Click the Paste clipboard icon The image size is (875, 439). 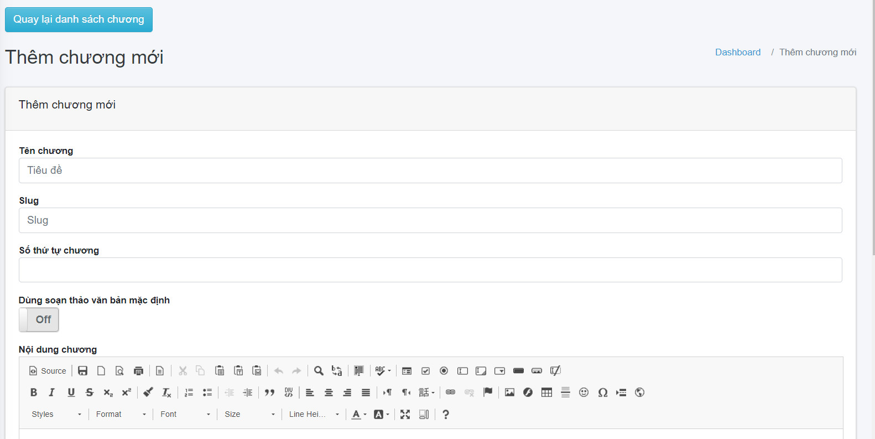tap(220, 371)
